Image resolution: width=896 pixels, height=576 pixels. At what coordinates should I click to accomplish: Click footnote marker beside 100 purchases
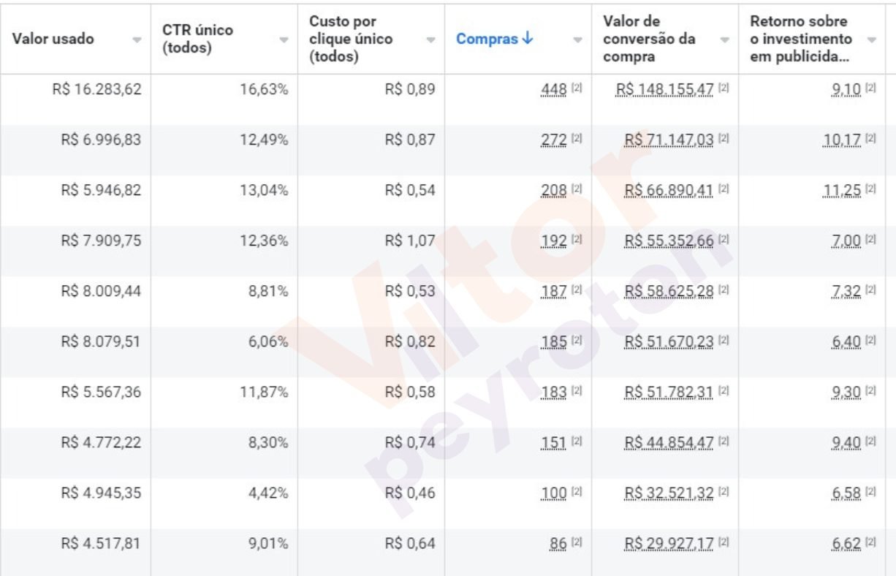[x=577, y=493]
